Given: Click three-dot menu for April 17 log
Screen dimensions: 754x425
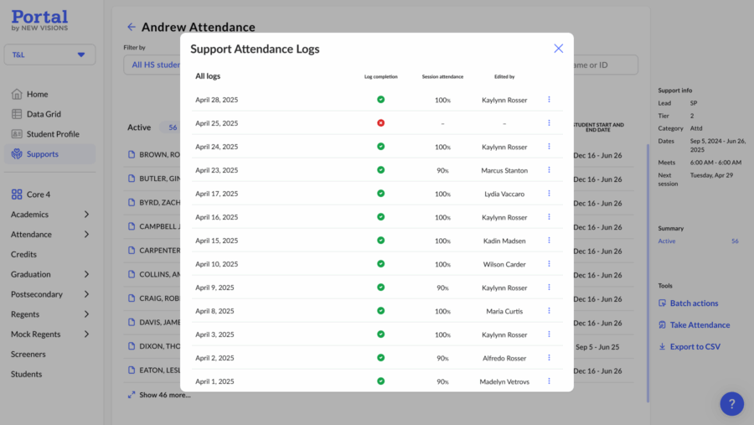Looking at the screenshot, I should [x=549, y=194].
